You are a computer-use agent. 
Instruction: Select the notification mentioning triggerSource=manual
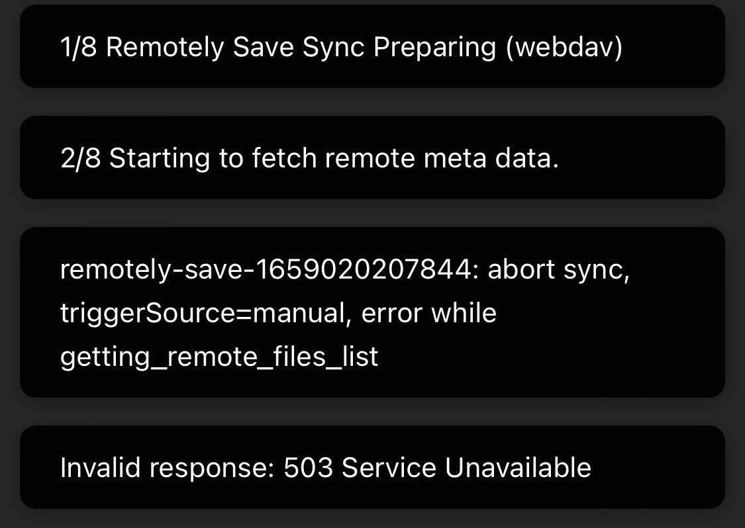click(x=372, y=312)
